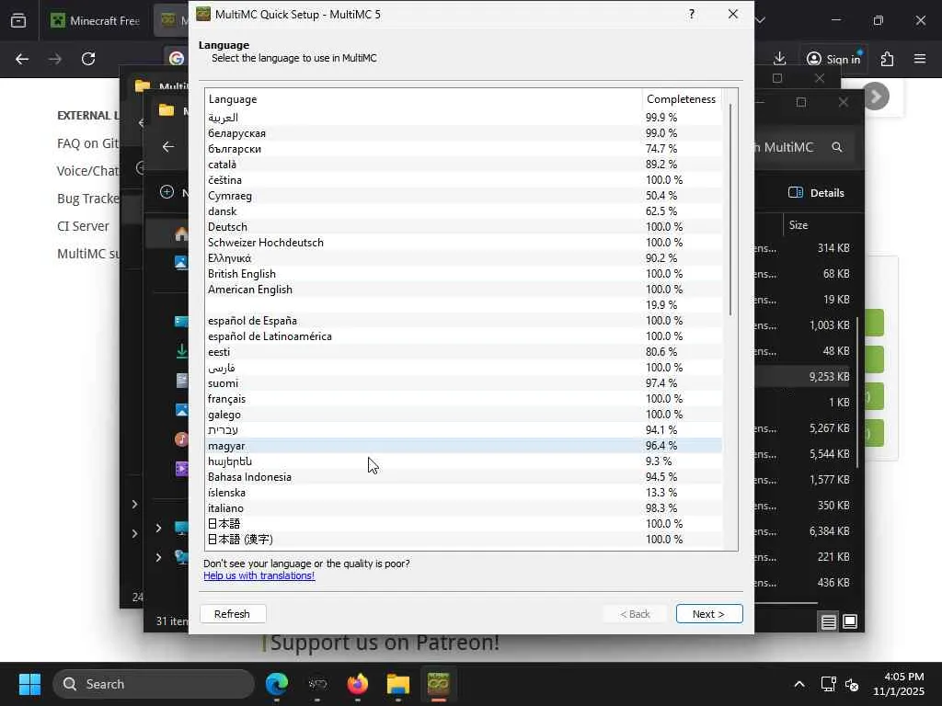Open Firefox from the taskbar
Viewport: 942px width, 706px height.
[358, 684]
